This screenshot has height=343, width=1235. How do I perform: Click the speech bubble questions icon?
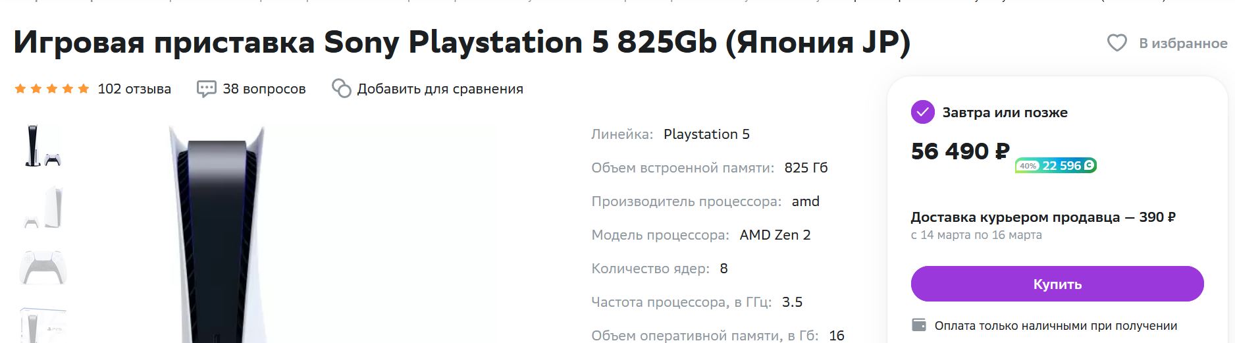[206, 89]
